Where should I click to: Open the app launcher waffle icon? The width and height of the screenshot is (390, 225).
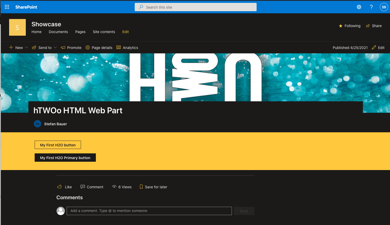coord(7,7)
